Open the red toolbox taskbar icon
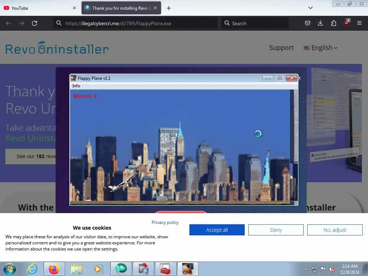The image size is (368, 276). [165, 269]
